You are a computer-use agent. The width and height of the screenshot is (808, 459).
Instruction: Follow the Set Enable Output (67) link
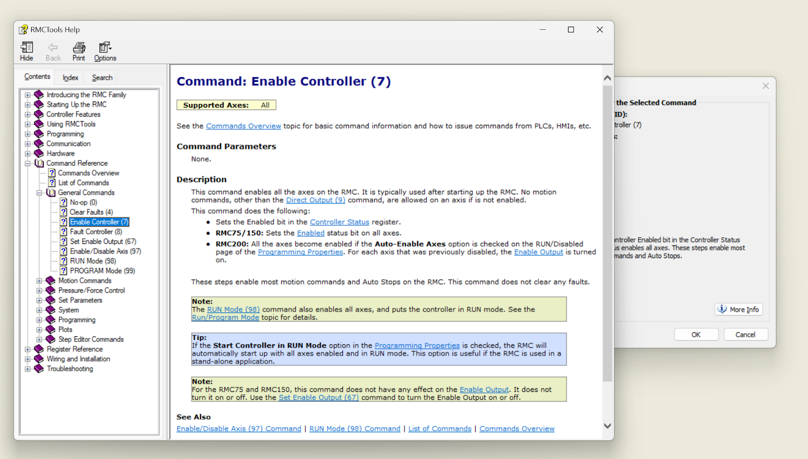tap(319, 398)
